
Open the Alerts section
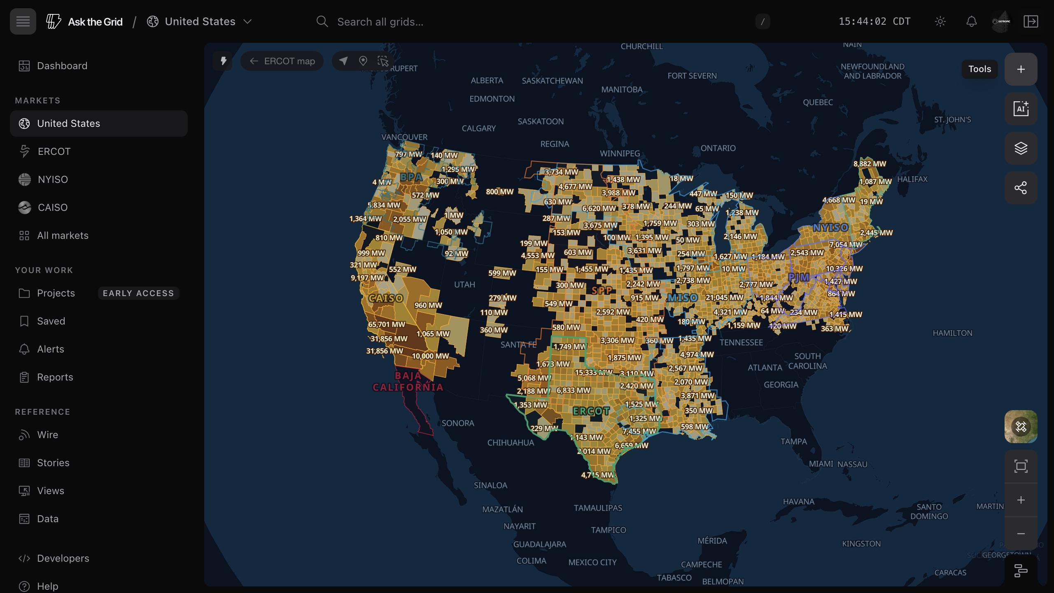click(99, 349)
